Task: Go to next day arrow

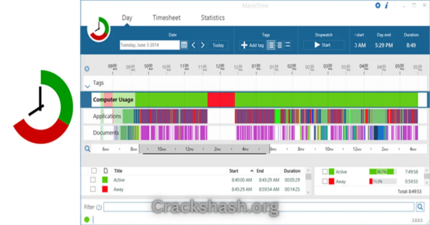Action: point(203,45)
